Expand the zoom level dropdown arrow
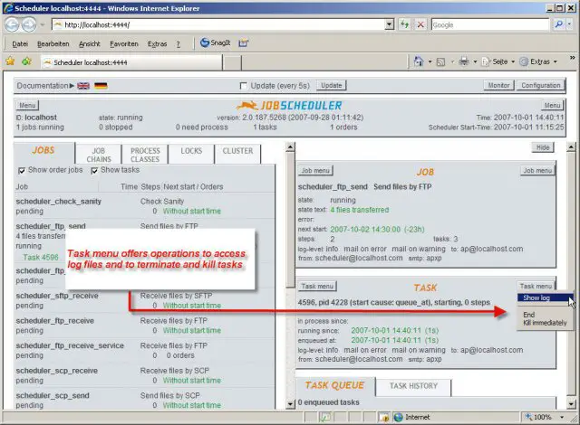580x425 pixels. tap(562, 417)
